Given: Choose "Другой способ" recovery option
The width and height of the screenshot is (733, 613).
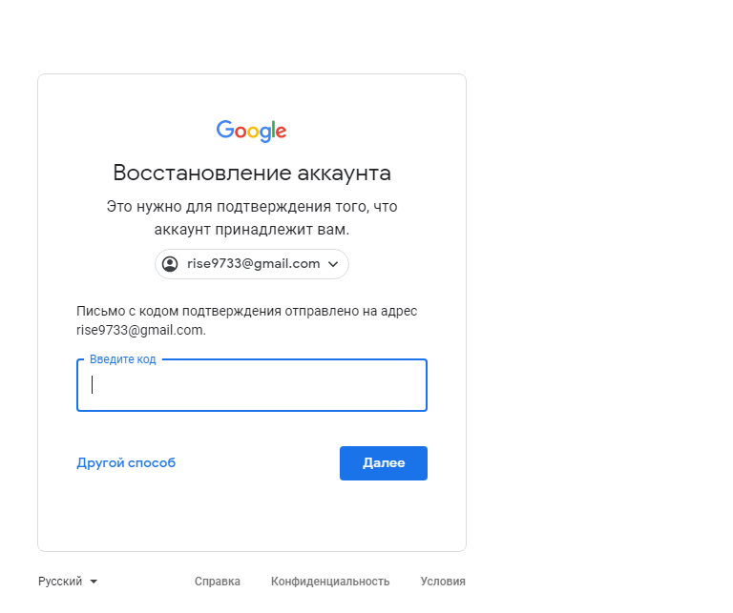Looking at the screenshot, I should (126, 462).
